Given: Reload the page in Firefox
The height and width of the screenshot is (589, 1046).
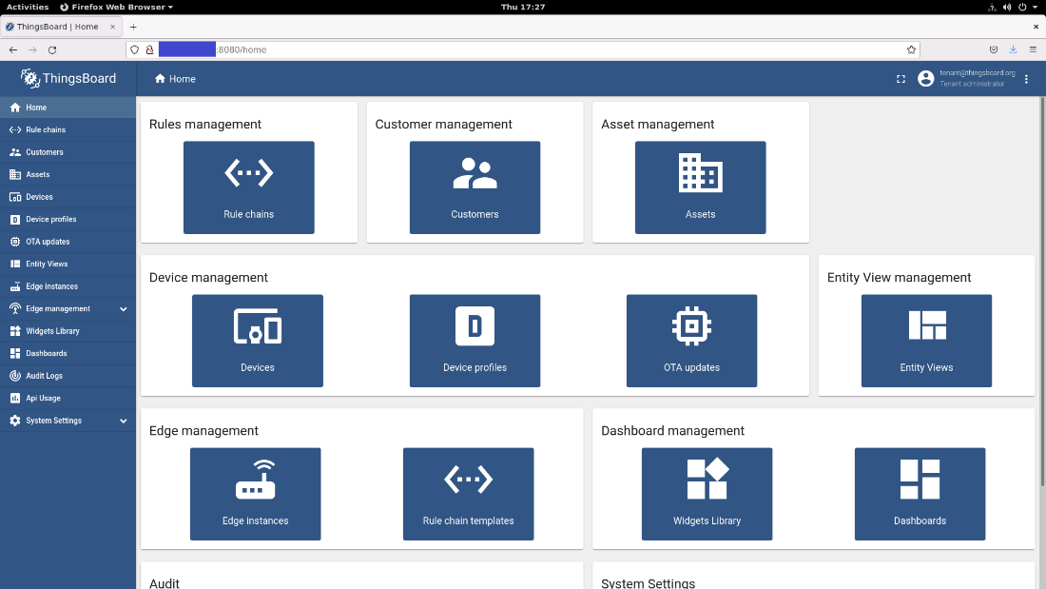Looking at the screenshot, I should pos(52,49).
